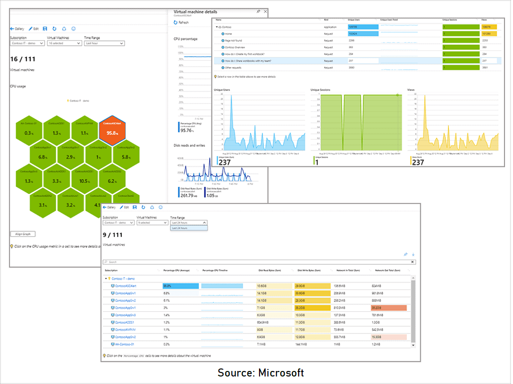
Task: Choose 'Last 24 hours' option from the open list
Action: [x=188, y=228]
